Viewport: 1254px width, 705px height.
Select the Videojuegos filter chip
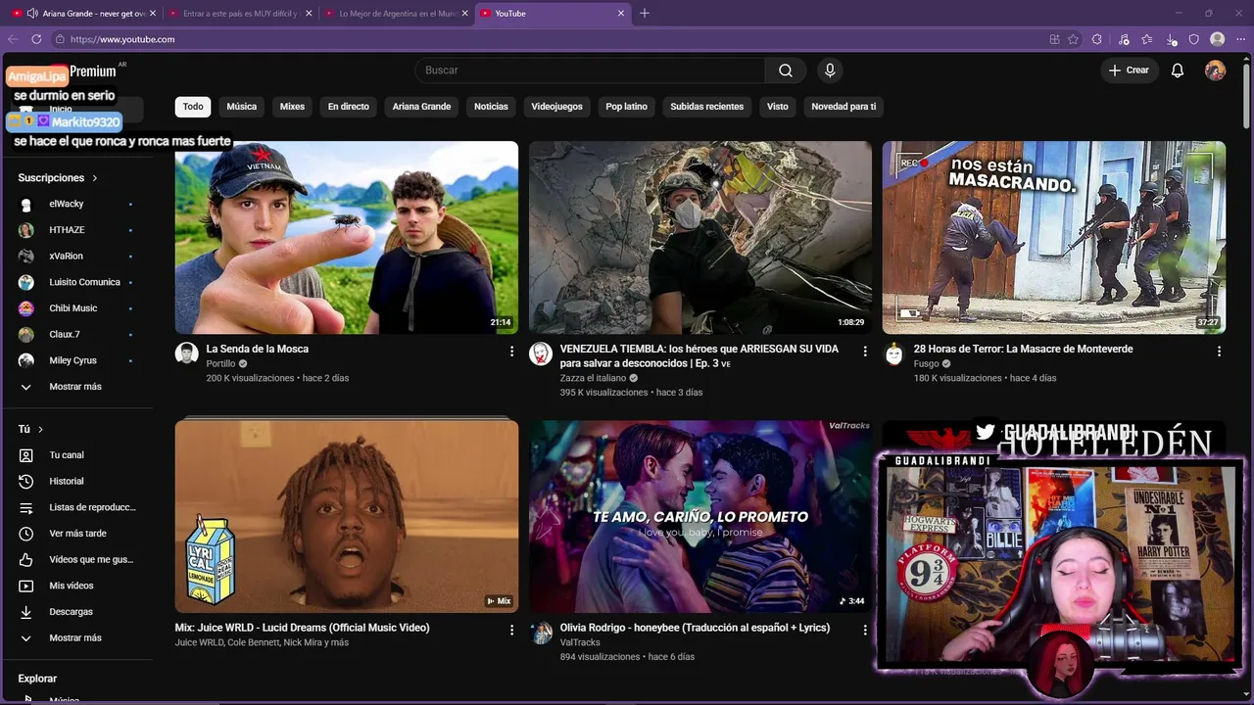pyautogui.click(x=556, y=107)
